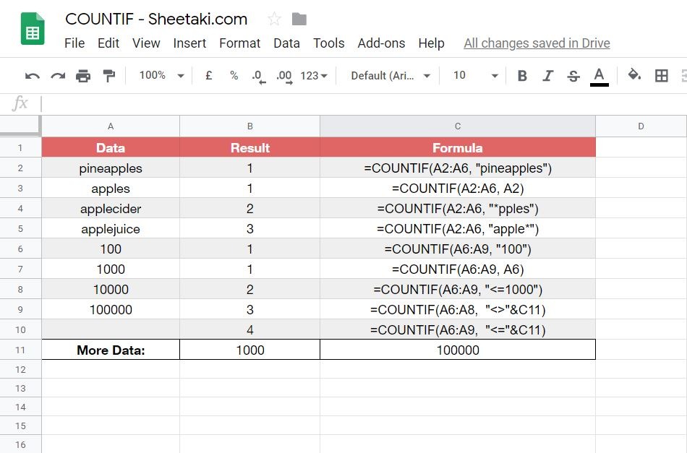Image resolution: width=687 pixels, height=453 pixels.
Task: Toggle bold formatting
Action: (522, 75)
